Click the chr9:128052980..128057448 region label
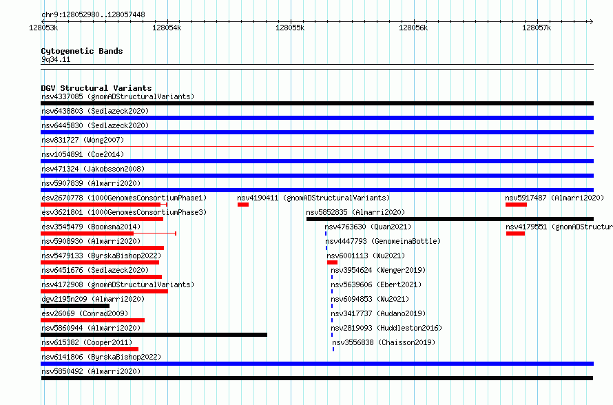The width and height of the screenshot is (613, 405). coord(93,14)
